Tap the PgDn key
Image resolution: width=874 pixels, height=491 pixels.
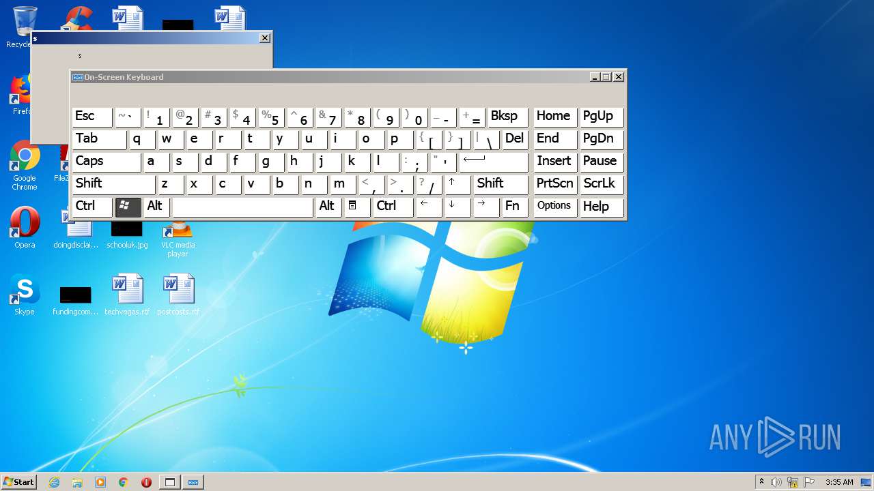(x=602, y=139)
